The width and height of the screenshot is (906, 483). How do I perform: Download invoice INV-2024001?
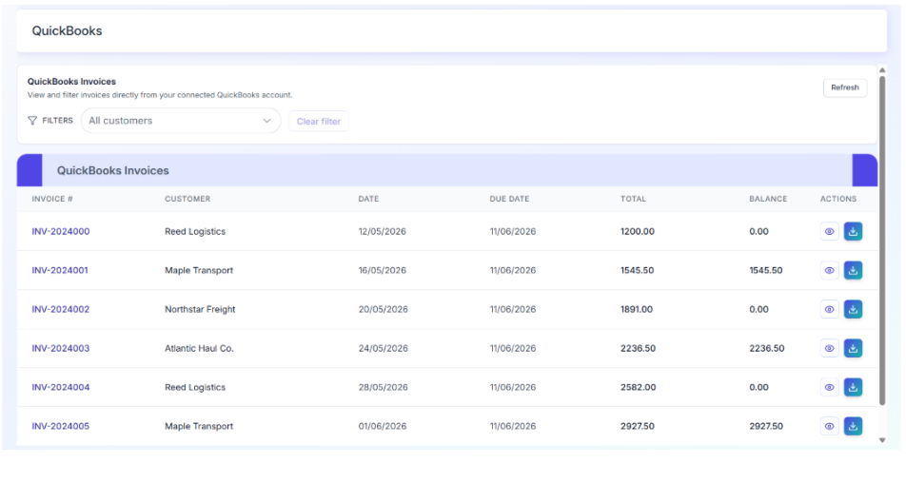pos(853,270)
